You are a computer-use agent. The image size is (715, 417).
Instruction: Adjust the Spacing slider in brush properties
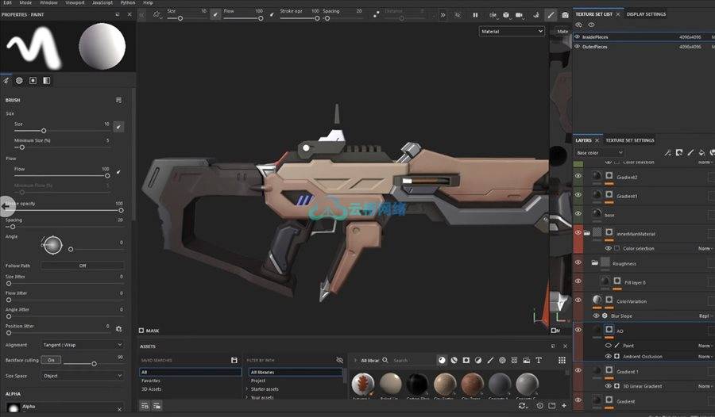[12, 228]
